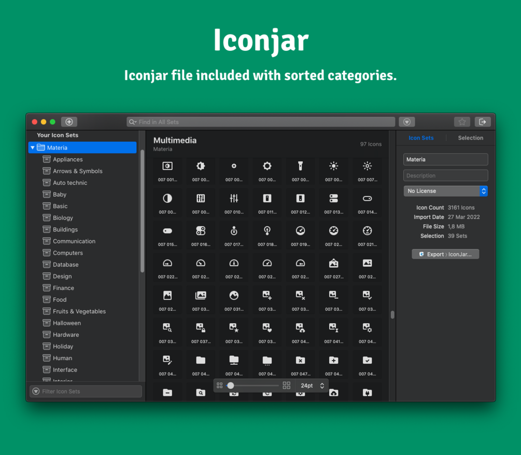
Task: Open the search scope dropdown magnifier
Action: (x=133, y=122)
